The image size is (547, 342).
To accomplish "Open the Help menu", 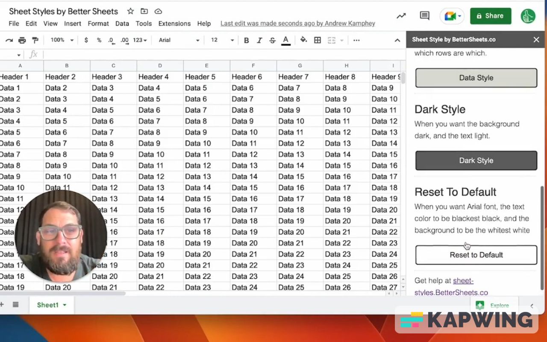I will pyautogui.click(x=204, y=24).
